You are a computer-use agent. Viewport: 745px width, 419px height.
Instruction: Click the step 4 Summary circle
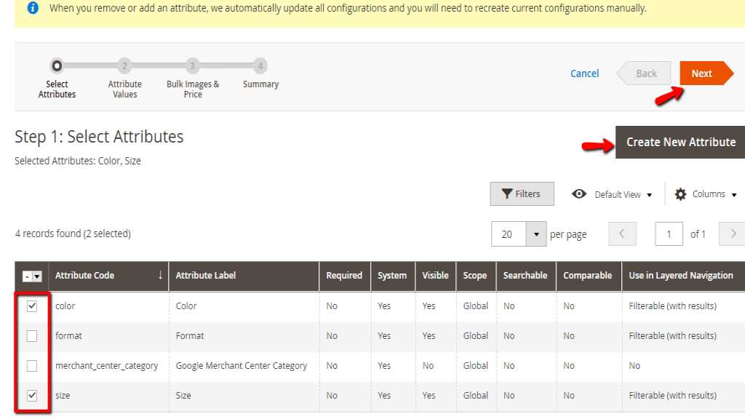(x=260, y=65)
